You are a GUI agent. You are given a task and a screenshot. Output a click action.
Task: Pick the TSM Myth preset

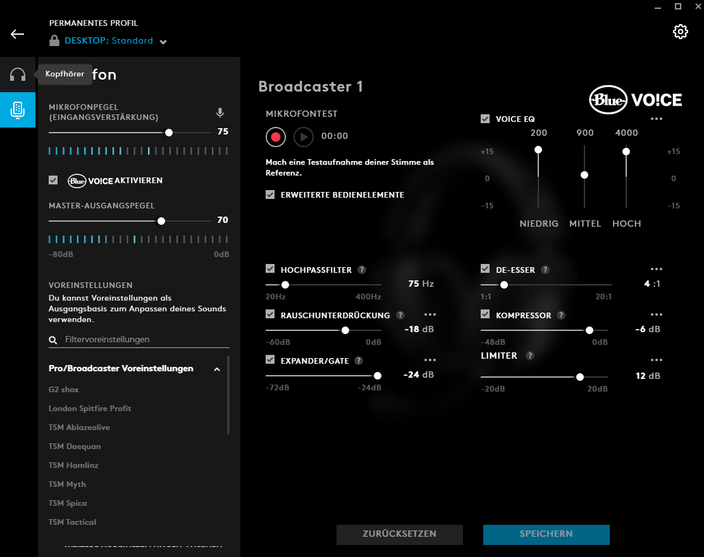[x=67, y=484]
